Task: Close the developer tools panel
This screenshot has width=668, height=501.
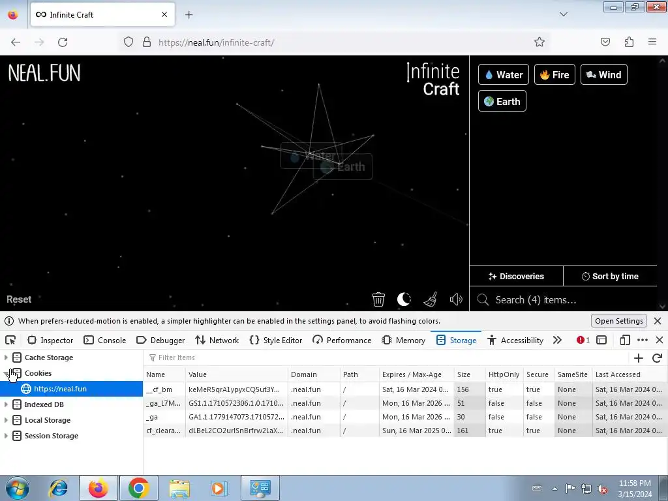Action: pos(660,340)
